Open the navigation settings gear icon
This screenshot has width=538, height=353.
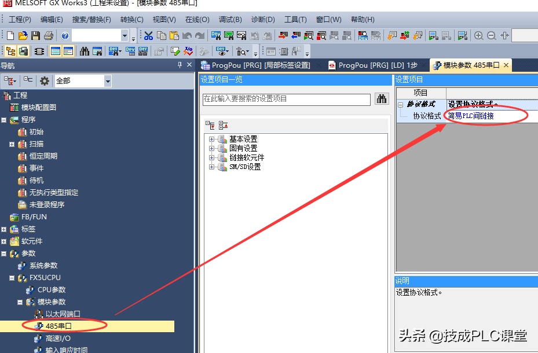45,81
